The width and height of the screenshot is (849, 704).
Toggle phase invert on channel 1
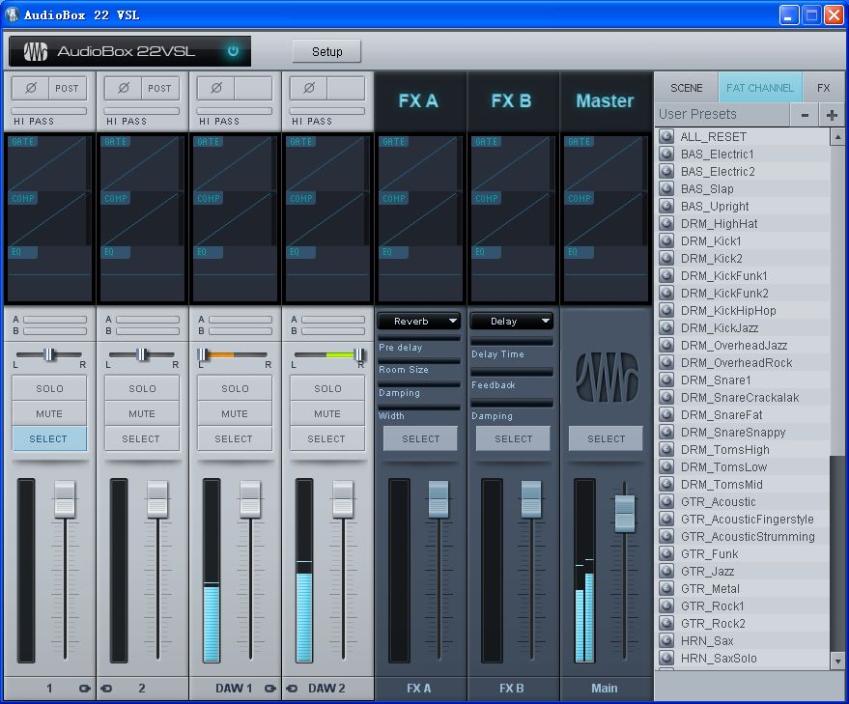[31, 88]
